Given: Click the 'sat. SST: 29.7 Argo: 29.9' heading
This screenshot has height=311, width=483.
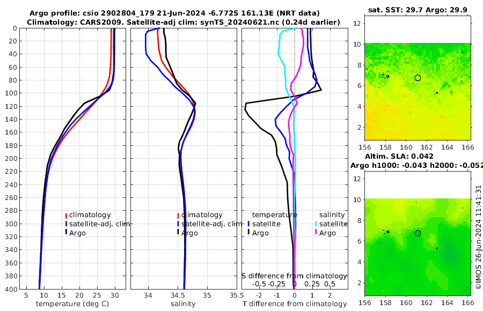Looking at the screenshot, I should [418, 10].
